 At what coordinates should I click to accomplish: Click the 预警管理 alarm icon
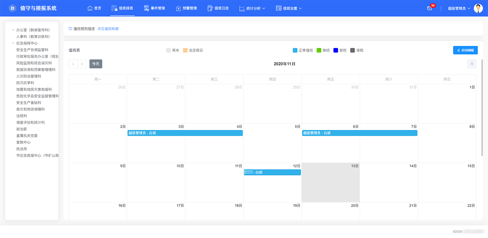(x=178, y=8)
